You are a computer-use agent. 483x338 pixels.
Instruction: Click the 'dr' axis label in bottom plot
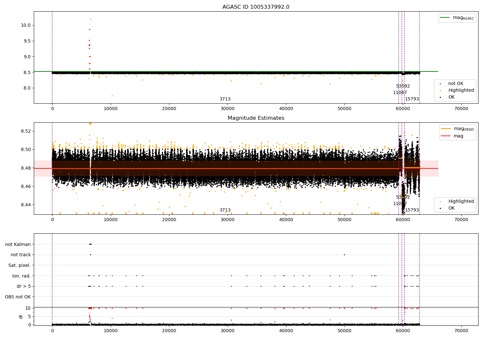point(21,316)
